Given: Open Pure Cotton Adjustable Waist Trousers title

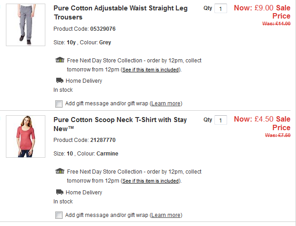Looking at the screenshot, I should pyautogui.click(x=120, y=13).
